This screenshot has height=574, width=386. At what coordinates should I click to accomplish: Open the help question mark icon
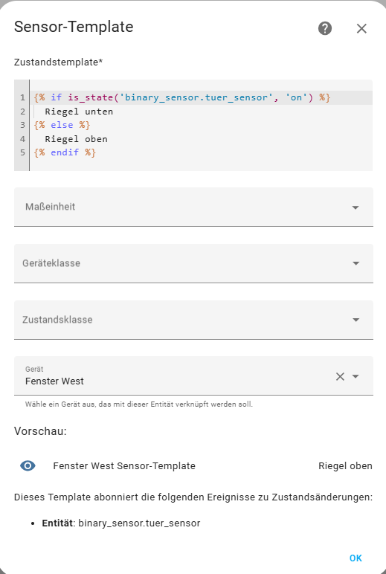[x=325, y=28]
